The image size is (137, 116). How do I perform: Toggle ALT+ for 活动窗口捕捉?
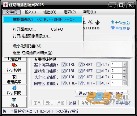coord(98,71)
